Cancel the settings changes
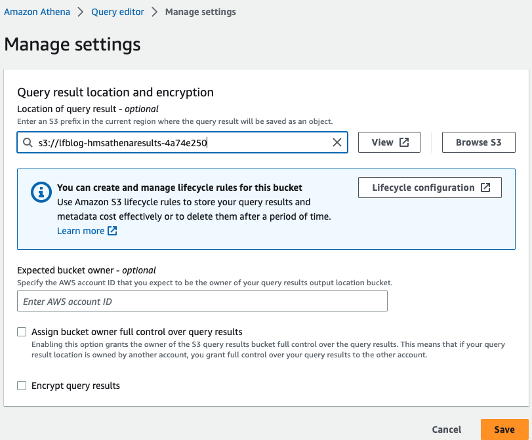The width and height of the screenshot is (532, 440). 447,430
